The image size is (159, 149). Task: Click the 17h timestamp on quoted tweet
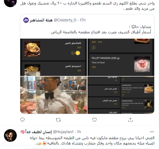coord(82,20)
